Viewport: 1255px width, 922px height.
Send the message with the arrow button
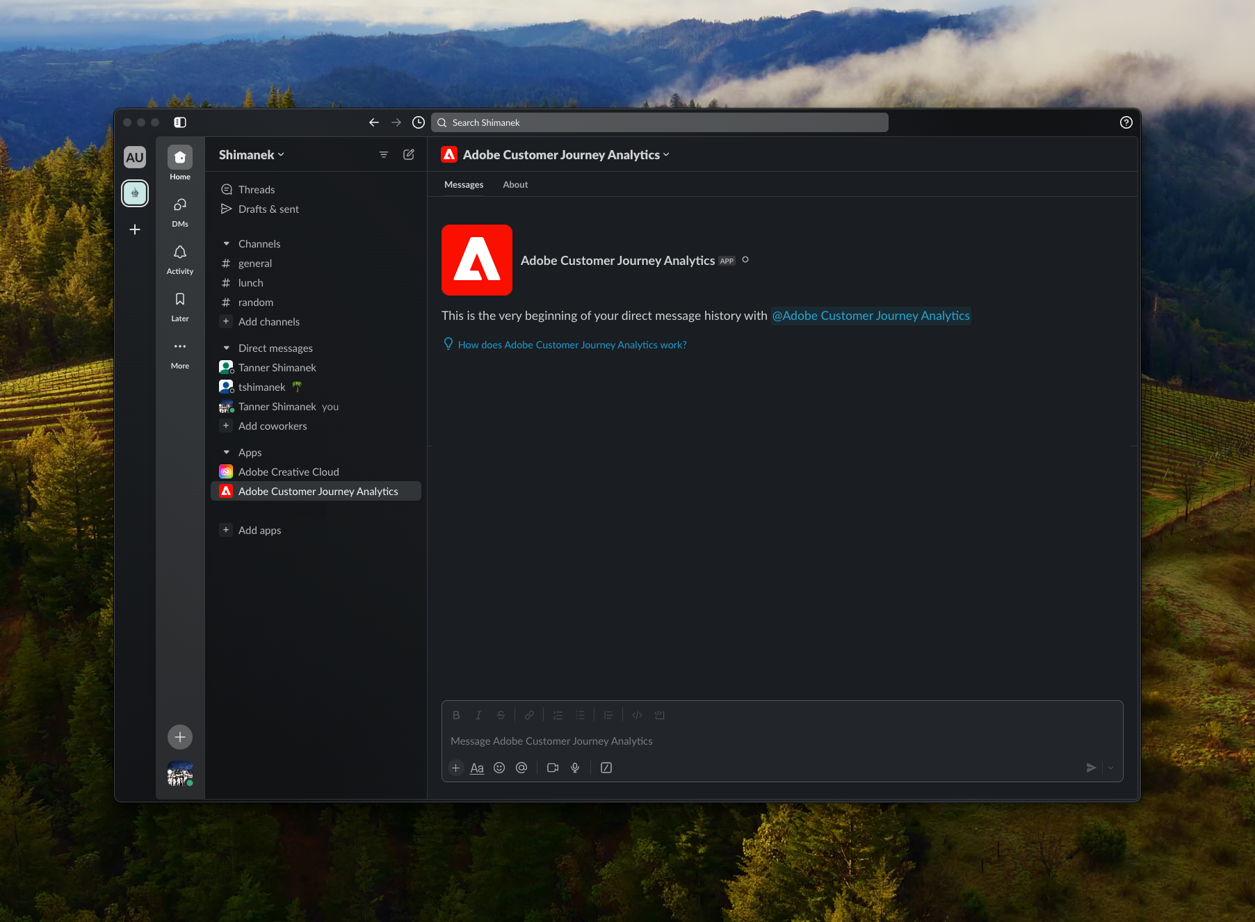pyautogui.click(x=1091, y=768)
